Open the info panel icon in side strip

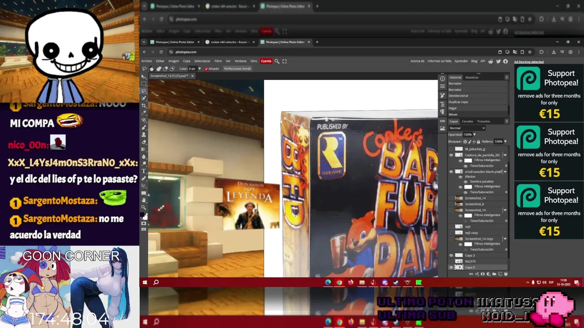click(442, 78)
